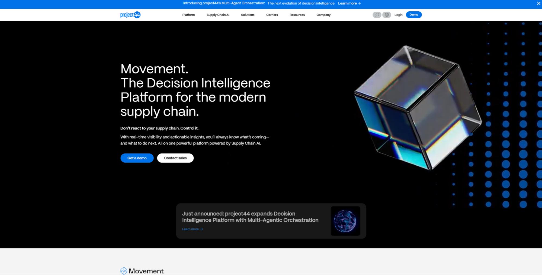Click the globe language selector icon
The image size is (542, 275).
[386, 15]
